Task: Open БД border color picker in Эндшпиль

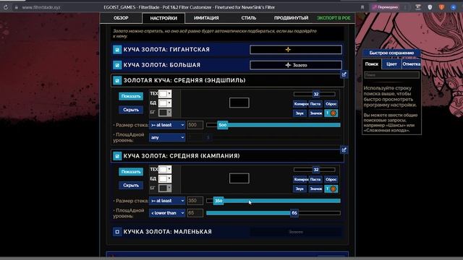Action: point(165,103)
